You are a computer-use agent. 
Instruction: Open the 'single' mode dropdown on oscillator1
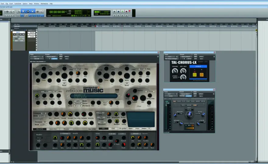(x=79, y=69)
